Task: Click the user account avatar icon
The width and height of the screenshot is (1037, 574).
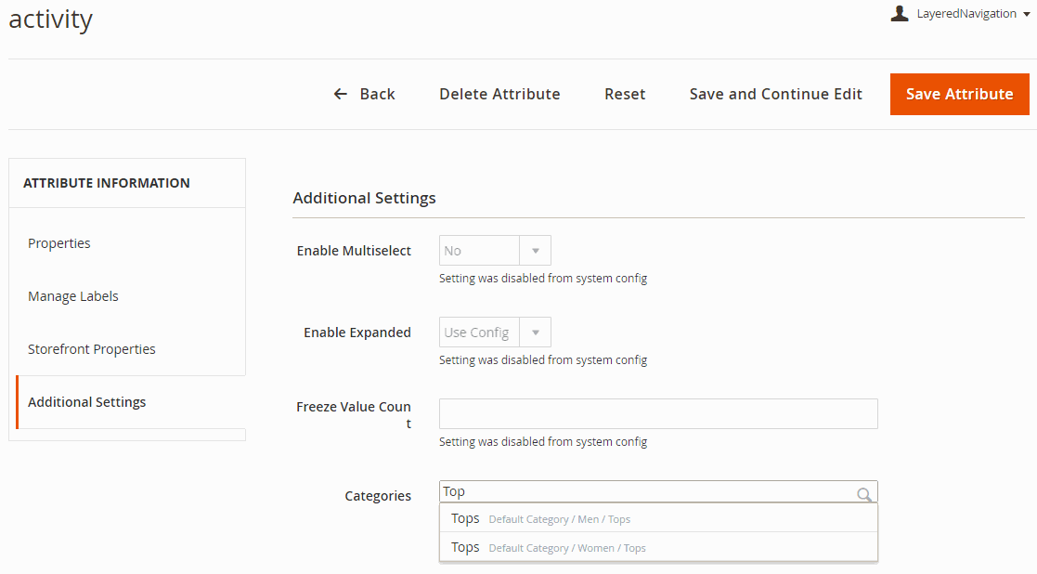Action: click(x=899, y=13)
